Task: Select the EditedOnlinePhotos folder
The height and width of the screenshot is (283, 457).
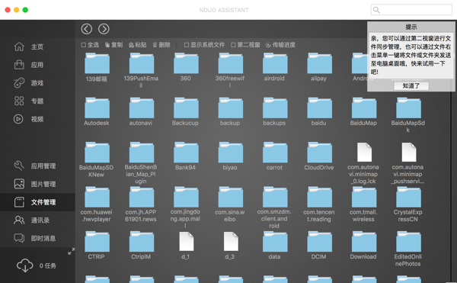Action: pos(408,242)
